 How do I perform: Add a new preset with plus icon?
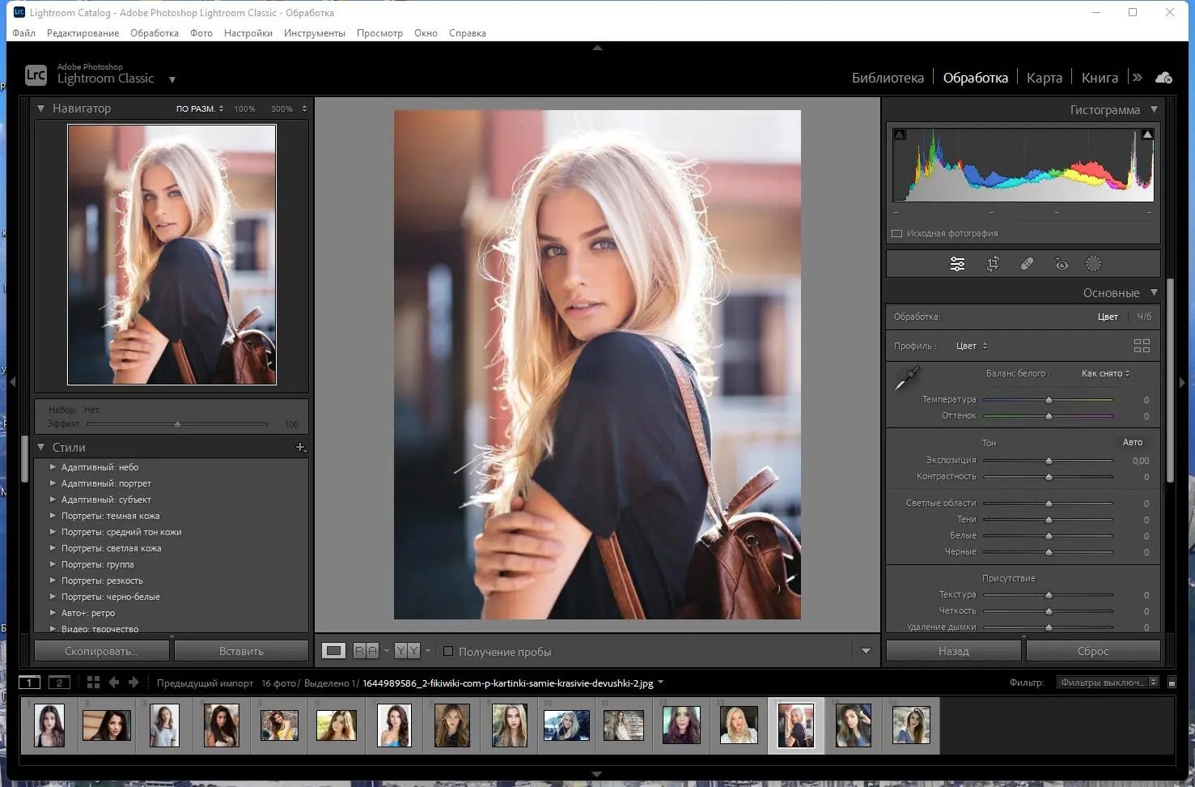(300, 447)
